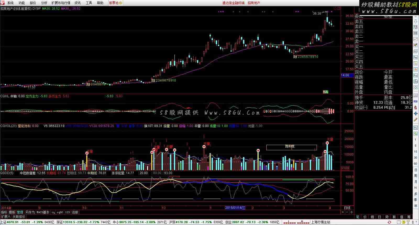Viewport: 419px width, 225px height.
Task: Select the 月 monthly period button
Action: pos(416,182)
